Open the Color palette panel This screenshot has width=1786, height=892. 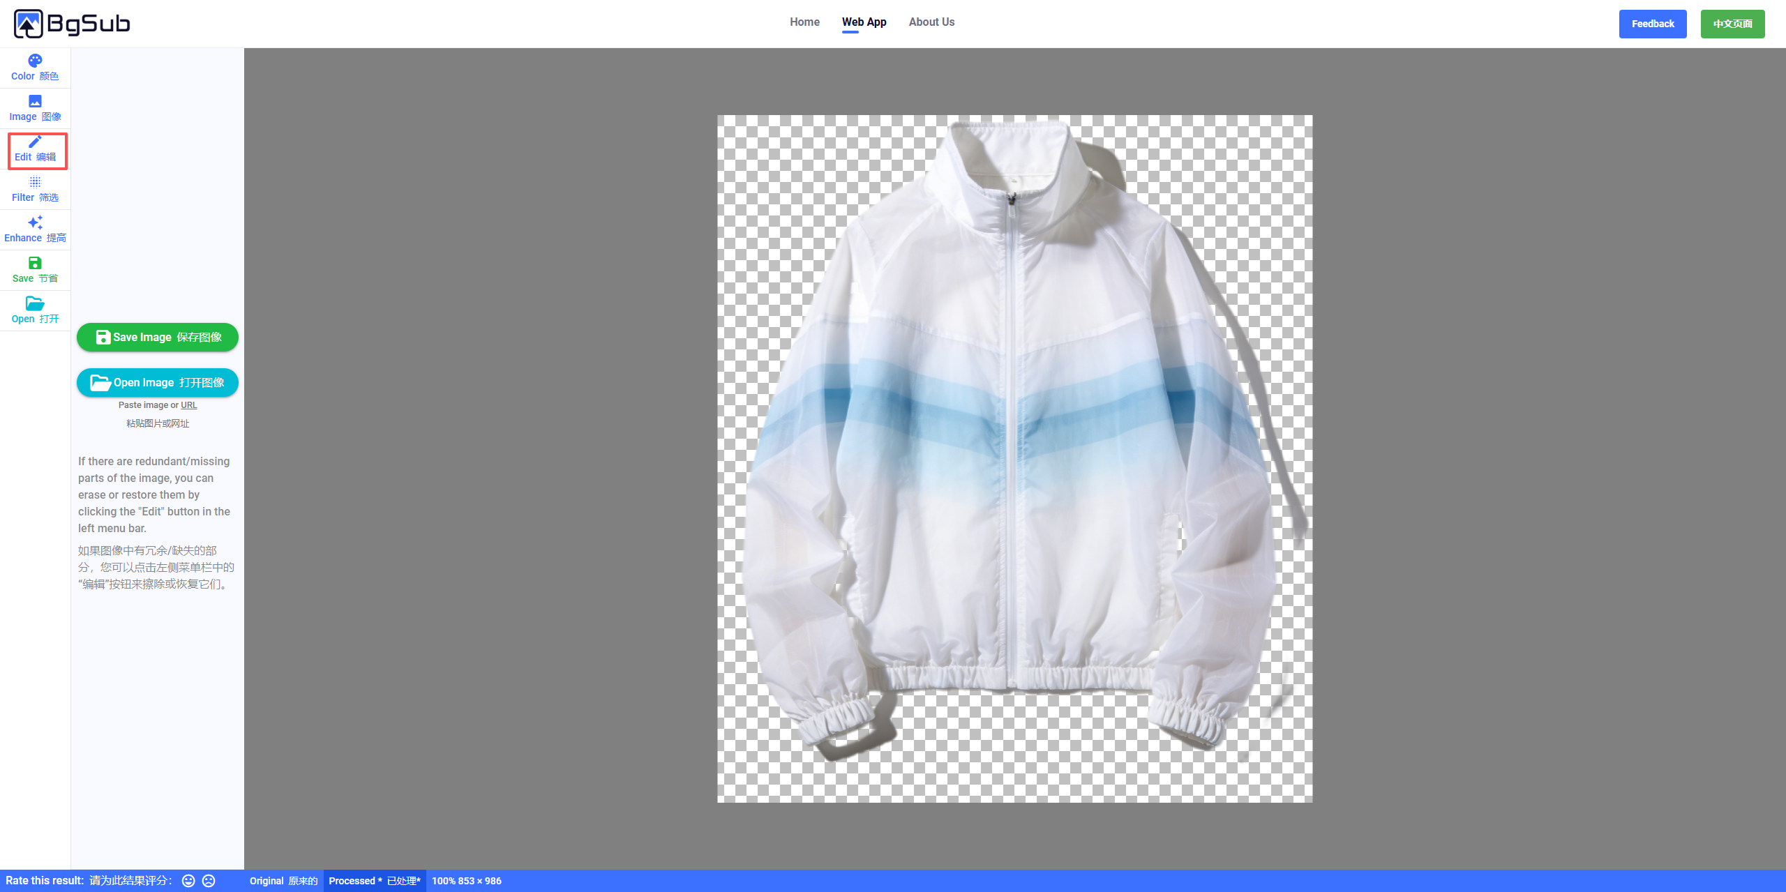point(35,68)
